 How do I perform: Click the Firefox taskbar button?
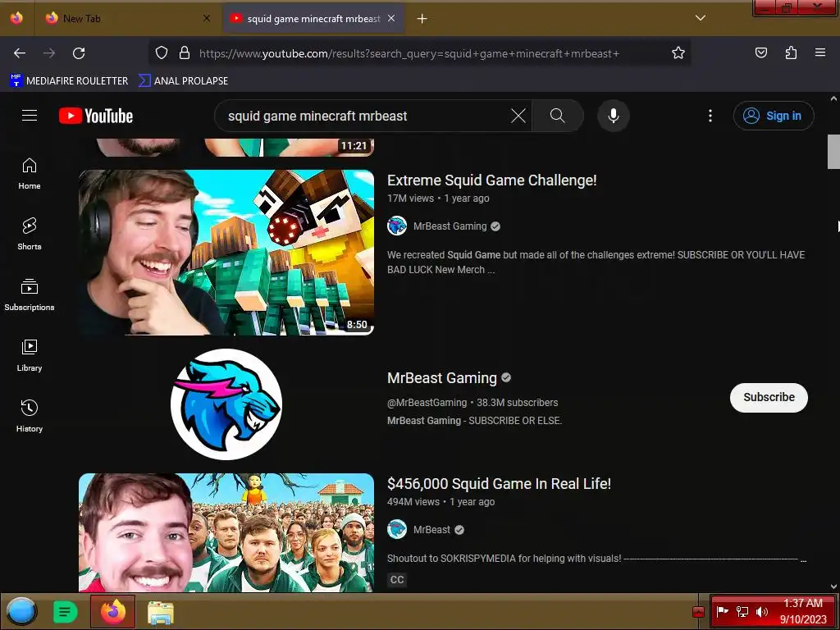point(112,611)
